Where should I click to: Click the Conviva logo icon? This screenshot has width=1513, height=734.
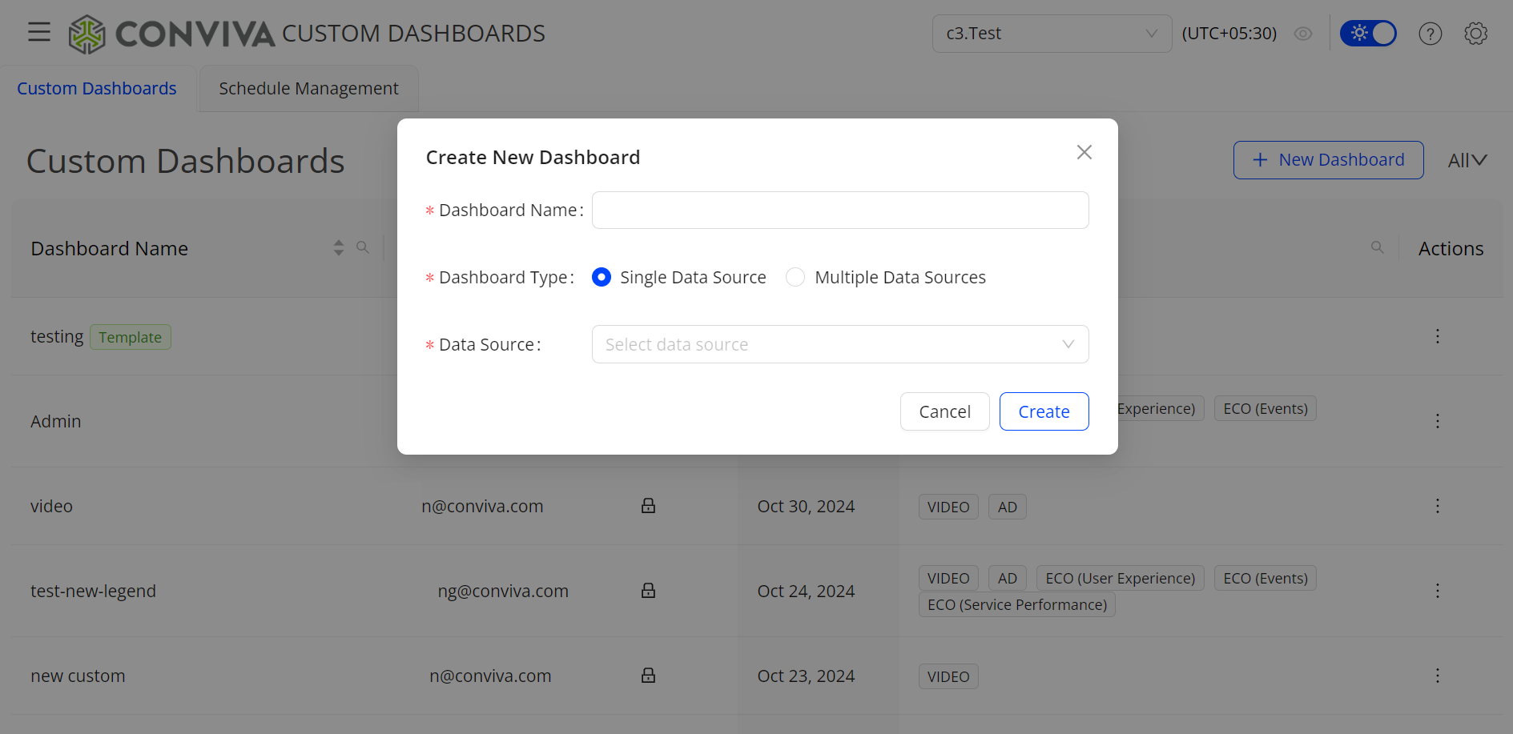(x=87, y=34)
